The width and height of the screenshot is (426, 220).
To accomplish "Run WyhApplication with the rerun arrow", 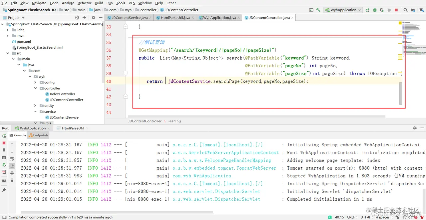I will point(368,10).
